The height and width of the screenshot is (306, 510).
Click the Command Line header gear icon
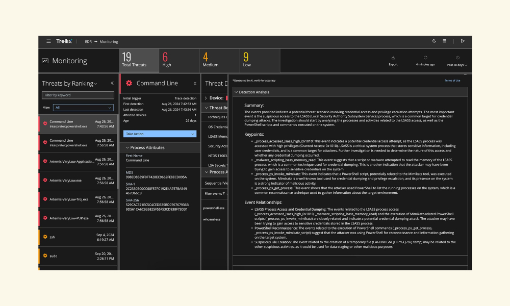pyautogui.click(x=129, y=83)
